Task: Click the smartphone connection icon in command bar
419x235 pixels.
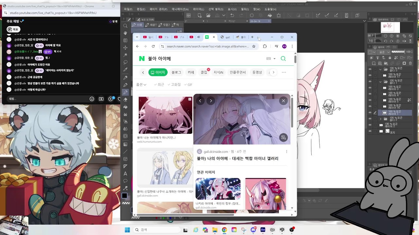Action: [x=346, y=15]
